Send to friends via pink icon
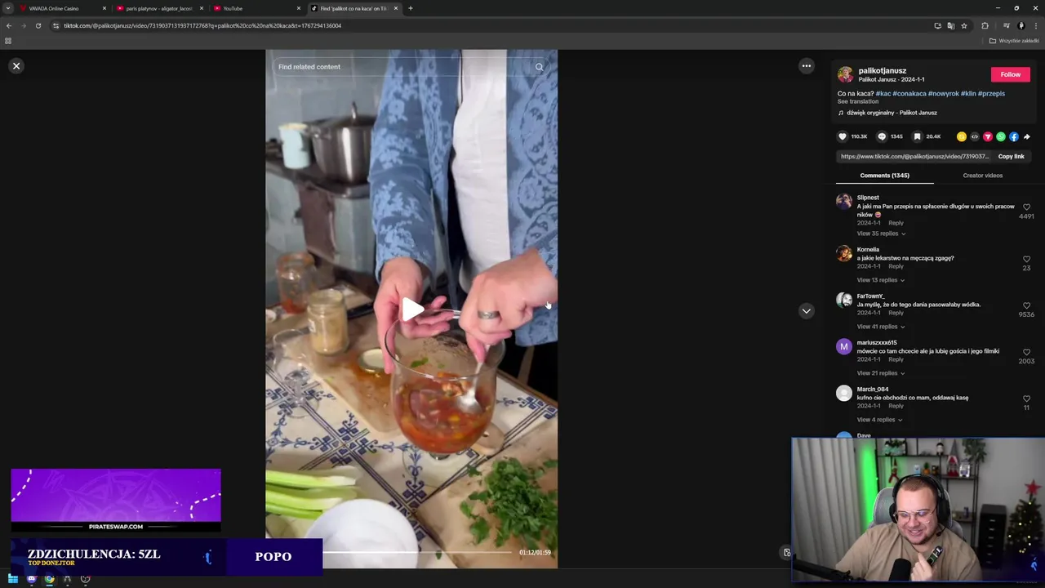This screenshot has width=1045, height=588. 988,136
